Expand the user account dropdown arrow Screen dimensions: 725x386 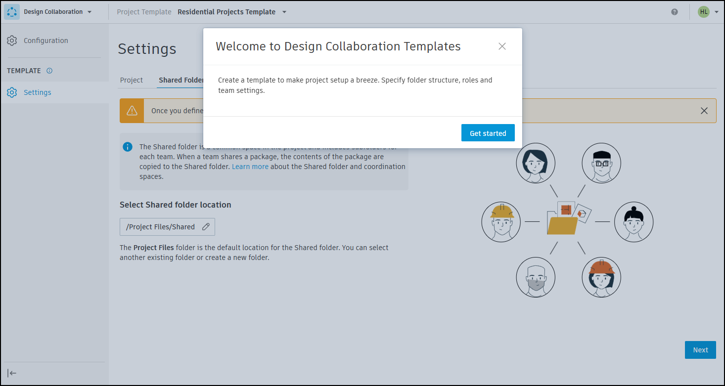click(x=717, y=12)
